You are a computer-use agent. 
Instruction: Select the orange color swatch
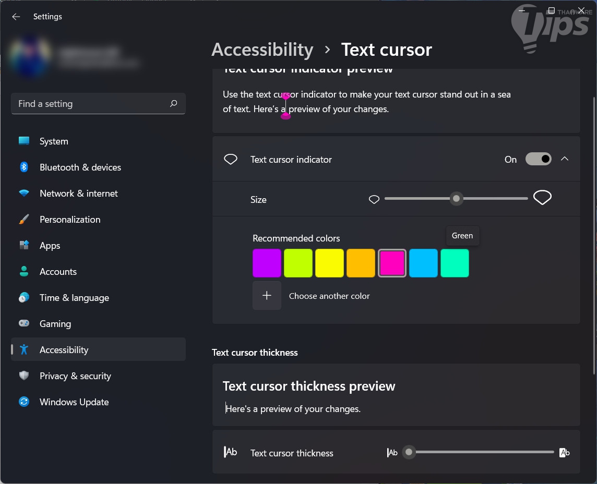361,263
